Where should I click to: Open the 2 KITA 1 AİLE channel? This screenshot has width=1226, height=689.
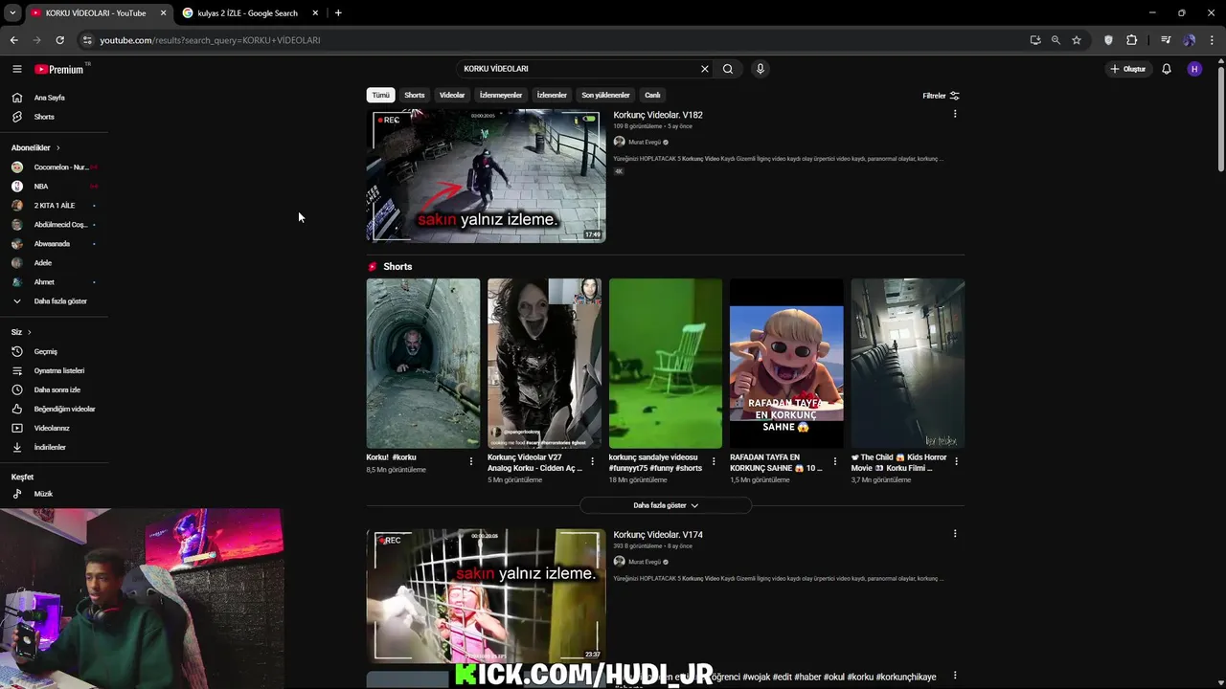[54, 206]
